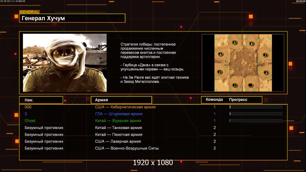Click team number 2 in the Лазерная армия row
Viewport: 306px width, 172px height.
[215, 141]
